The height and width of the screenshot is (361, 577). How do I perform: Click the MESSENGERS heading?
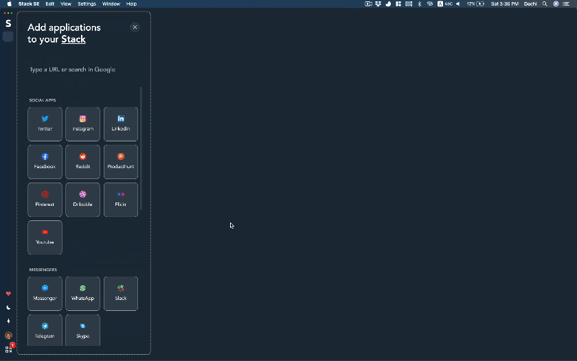(43, 270)
